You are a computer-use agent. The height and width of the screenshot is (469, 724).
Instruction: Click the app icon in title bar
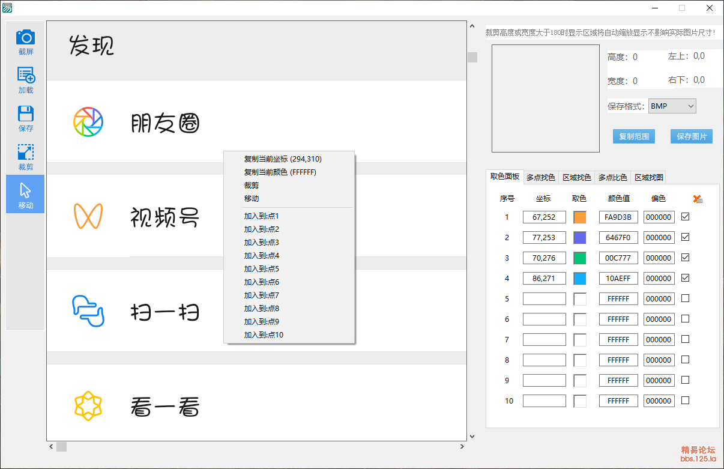[7, 7]
